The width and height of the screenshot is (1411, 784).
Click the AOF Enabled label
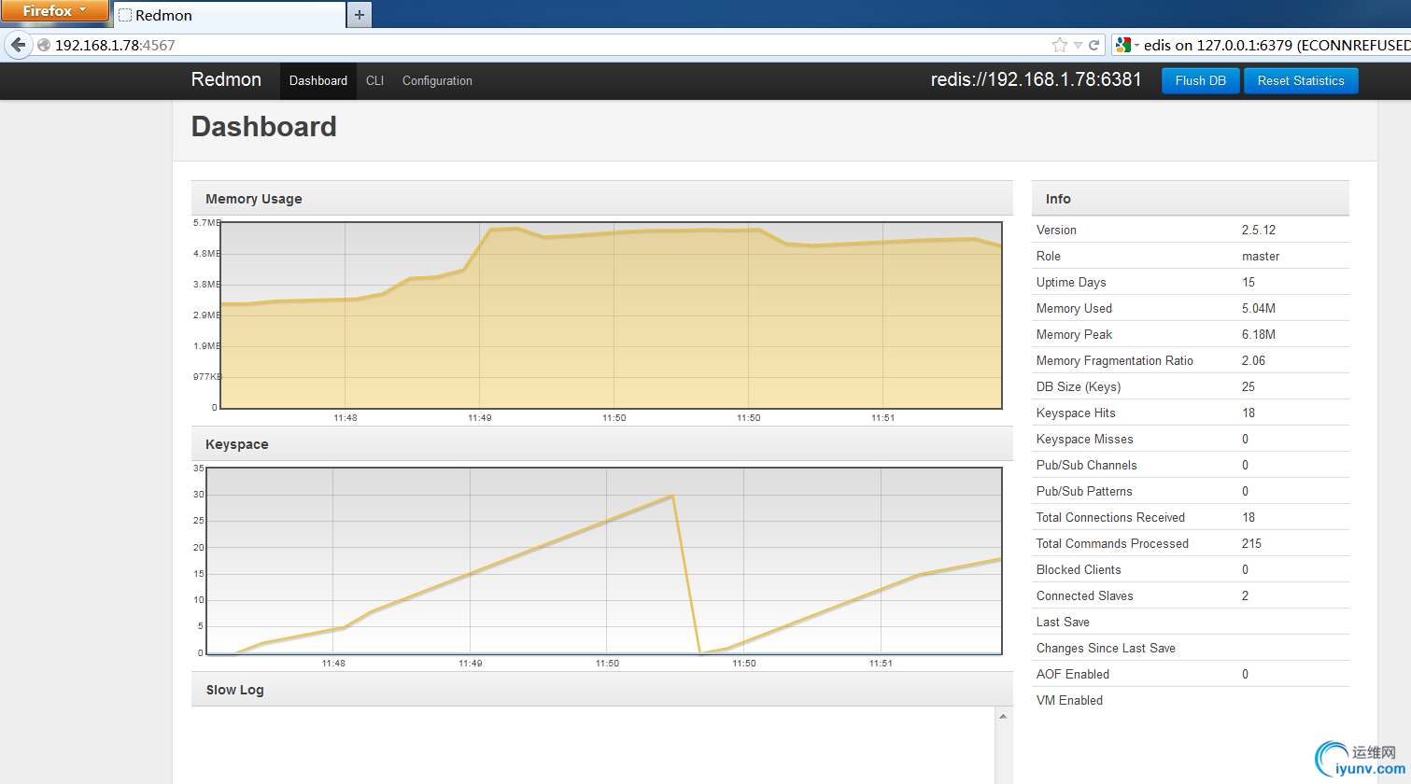point(1073,675)
